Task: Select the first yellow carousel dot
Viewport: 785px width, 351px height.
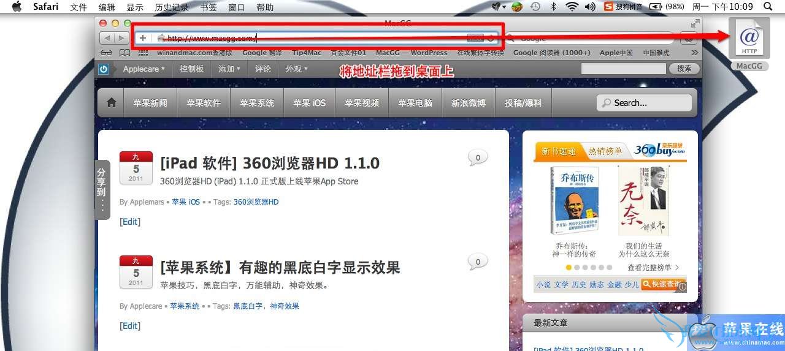Action: [x=569, y=268]
